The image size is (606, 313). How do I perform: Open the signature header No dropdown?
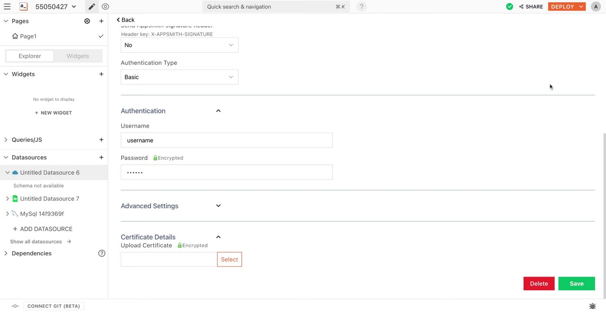pyautogui.click(x=179, y=45)
